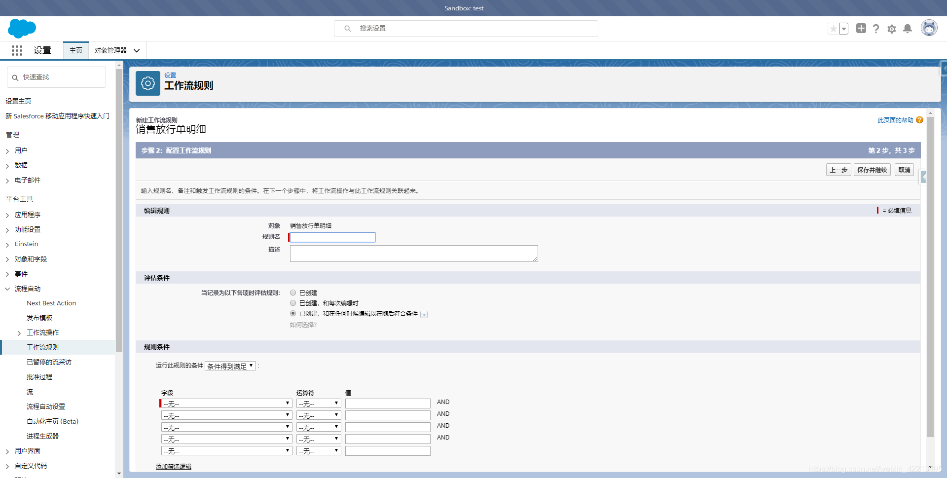The image size is (947, 478).
Task: Click the main content vertical scrollbar
Action: pos(930,276)
